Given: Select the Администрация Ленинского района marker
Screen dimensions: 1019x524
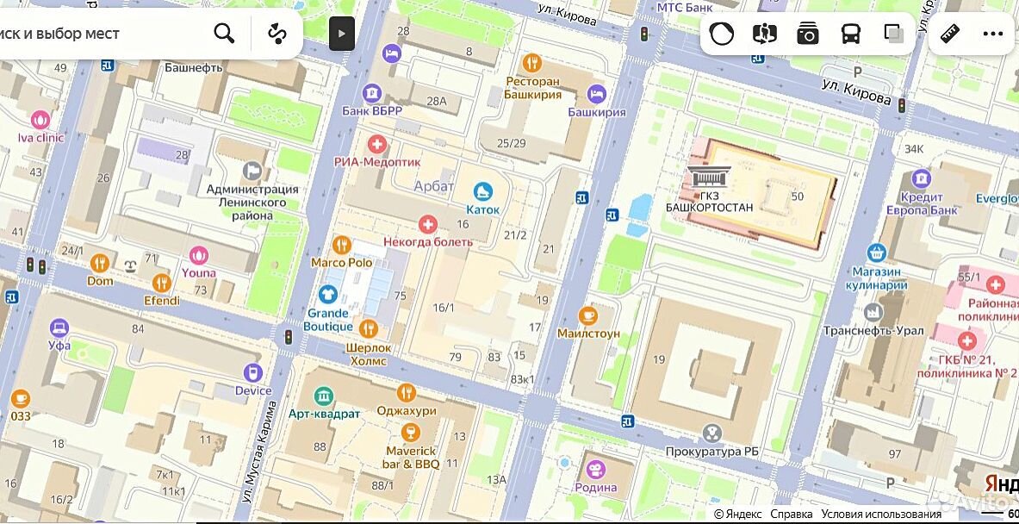Looking at the screenshot, I should 252,171.
